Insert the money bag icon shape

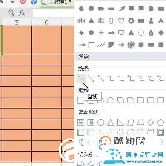151,33
